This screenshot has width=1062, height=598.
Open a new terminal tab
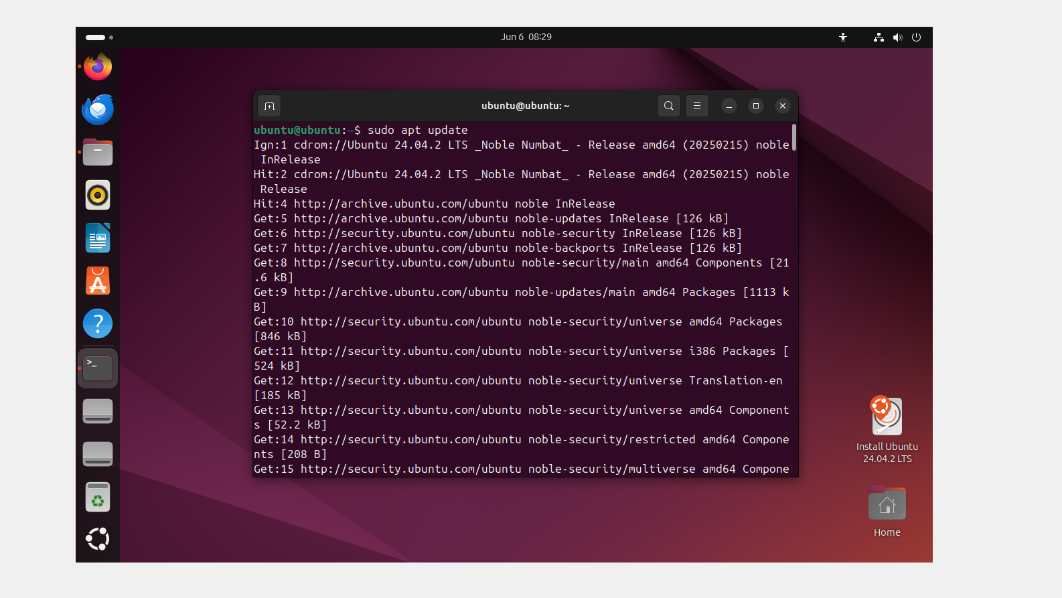pos(269,106)
